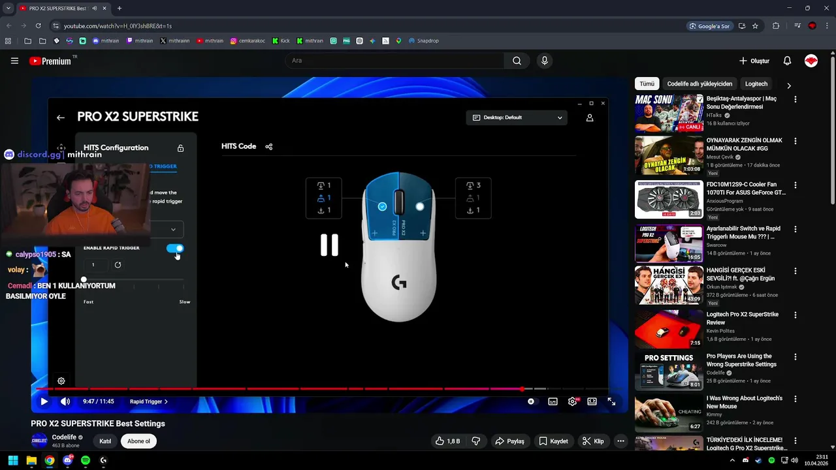The image size is (836, 470).
Task: Ask Google with Google'a Sor
Action: 709,26
